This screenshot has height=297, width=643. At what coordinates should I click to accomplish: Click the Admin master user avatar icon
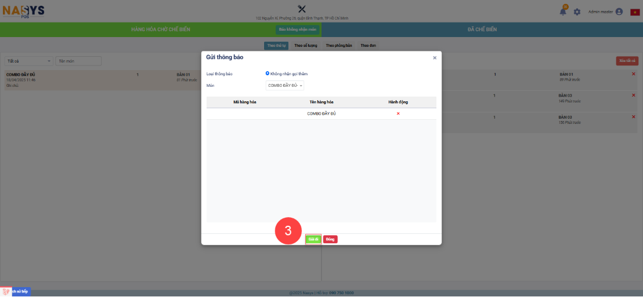tap(619, 12)
